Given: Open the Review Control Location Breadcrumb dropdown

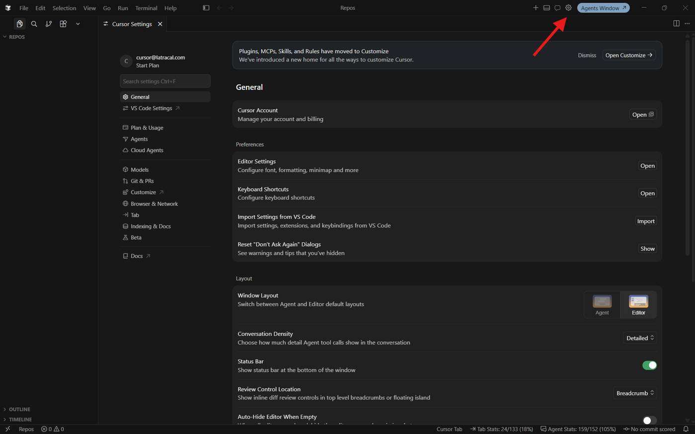Looking at the screenshot, I should click(x=635, y=393).
